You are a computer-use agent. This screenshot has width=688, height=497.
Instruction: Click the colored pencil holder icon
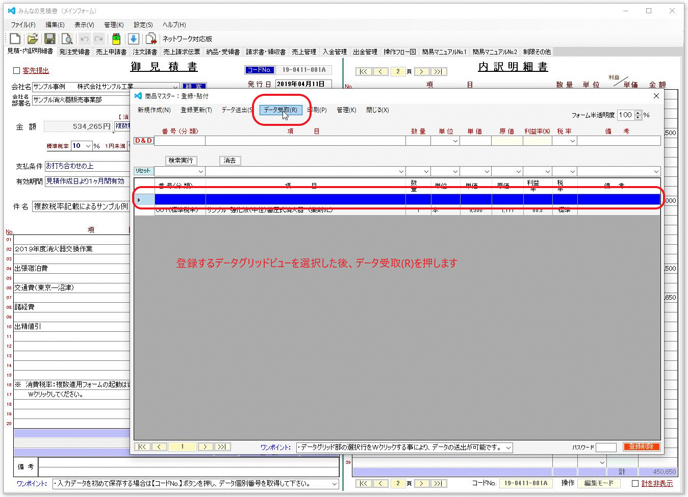116,39
